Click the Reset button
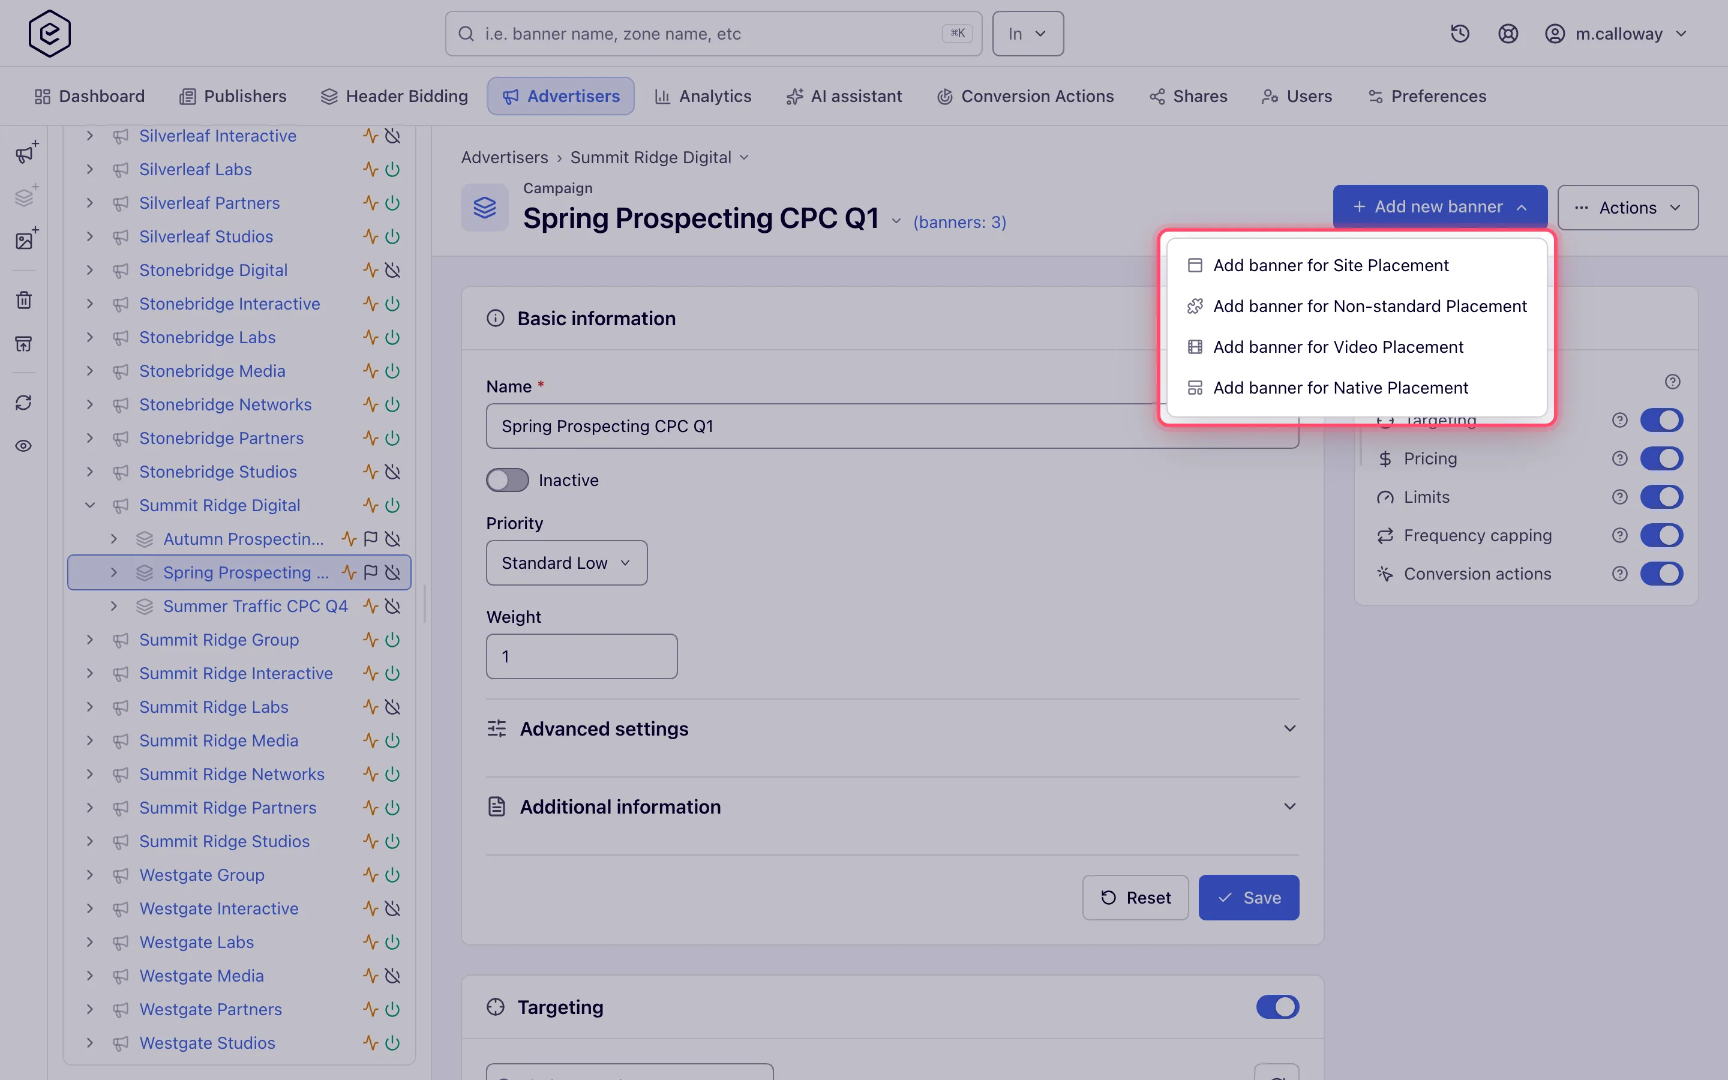The height and width of the screenshot is (1080, 1728). pyautogui.click(x=1135, y=898)
